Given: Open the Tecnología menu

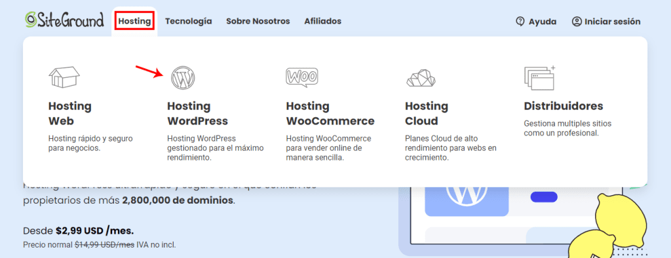Looking at the screenshot, I should (189, 21).
